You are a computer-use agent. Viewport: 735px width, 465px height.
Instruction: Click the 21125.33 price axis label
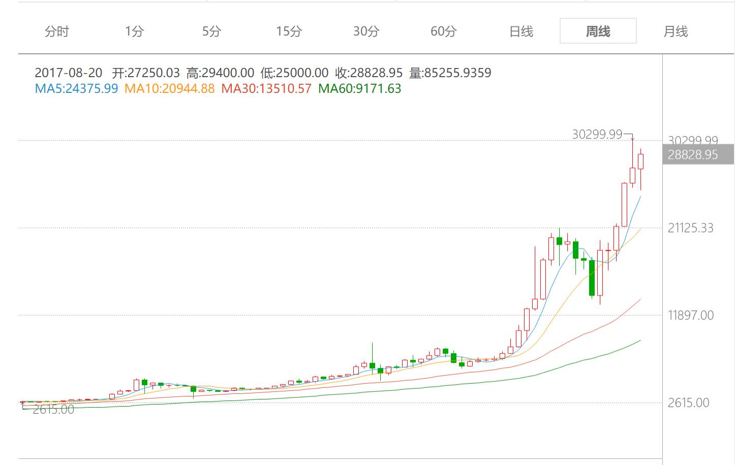tap(690, 228)
